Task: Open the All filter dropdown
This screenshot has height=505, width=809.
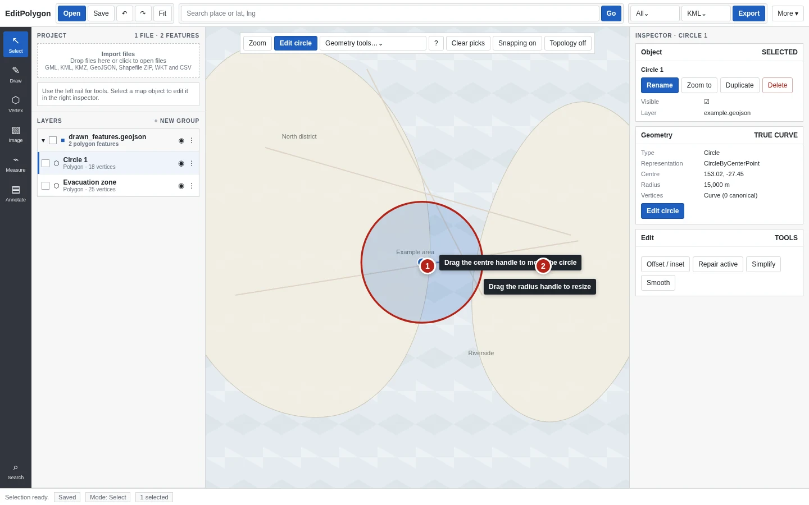Action: pyautogui.click(x=655, y=13)
